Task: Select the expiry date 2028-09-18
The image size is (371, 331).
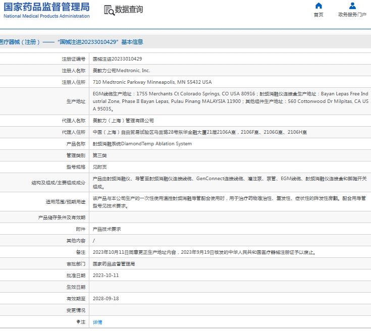Action: 106,299
